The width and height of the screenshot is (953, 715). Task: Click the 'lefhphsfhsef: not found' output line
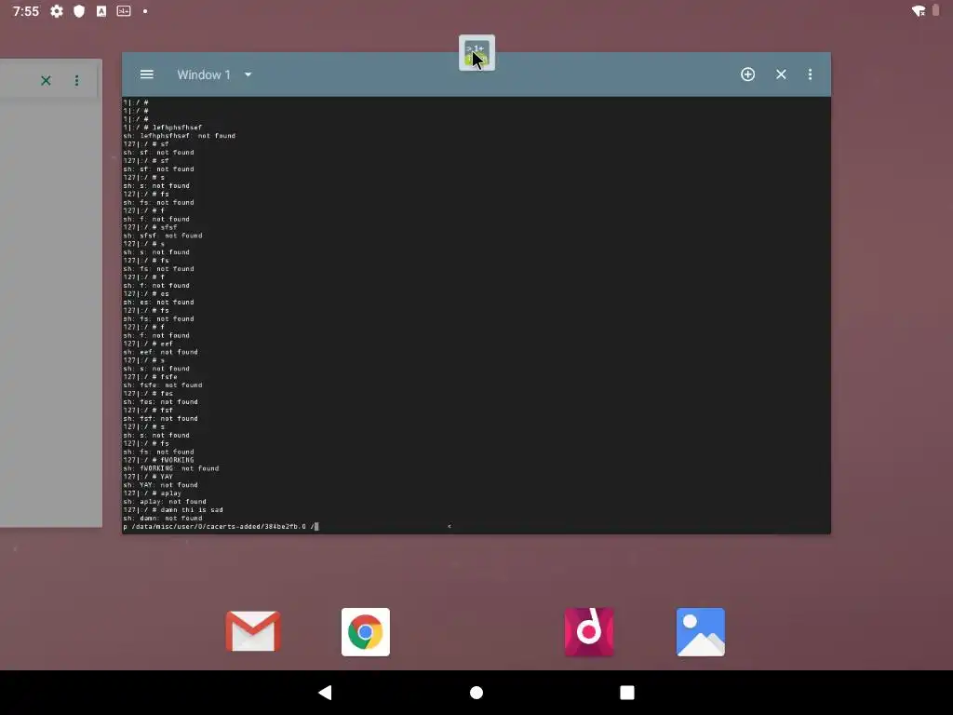(180, 136)
